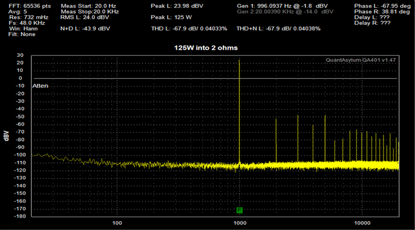The height and width of the screenshot is (230, 415).
Task: Click the 1 kHz fundamental peak tip
Action: pos(239,60)
